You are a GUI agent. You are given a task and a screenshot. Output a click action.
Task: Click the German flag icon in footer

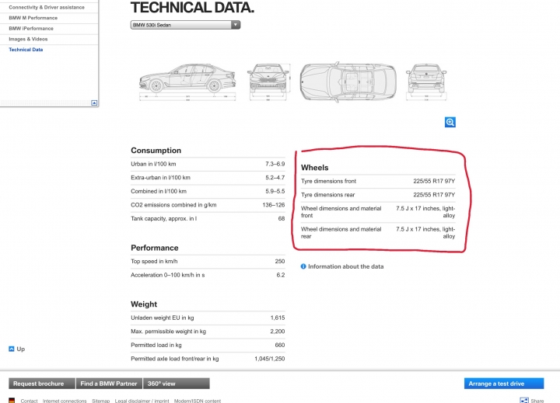tap(12, 401)
